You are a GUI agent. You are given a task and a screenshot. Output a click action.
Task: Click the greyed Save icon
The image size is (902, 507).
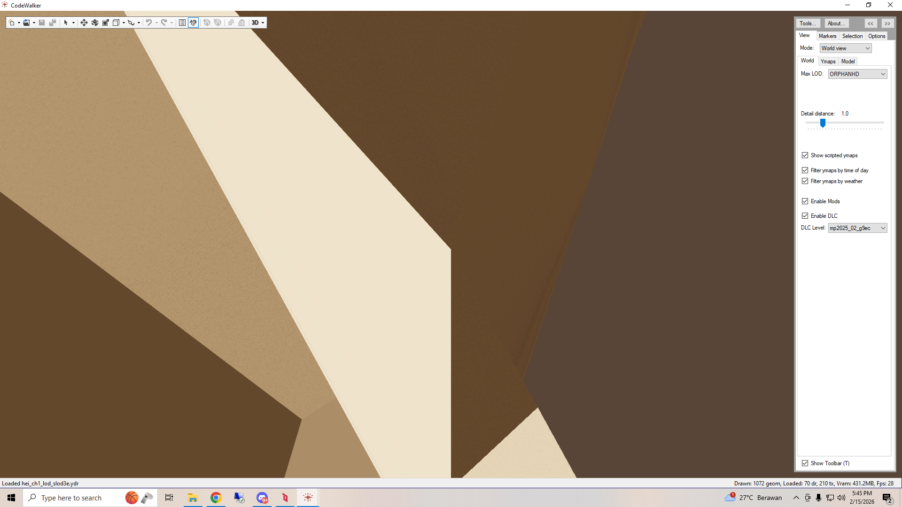pyautogui.click(x=42, y=23)
